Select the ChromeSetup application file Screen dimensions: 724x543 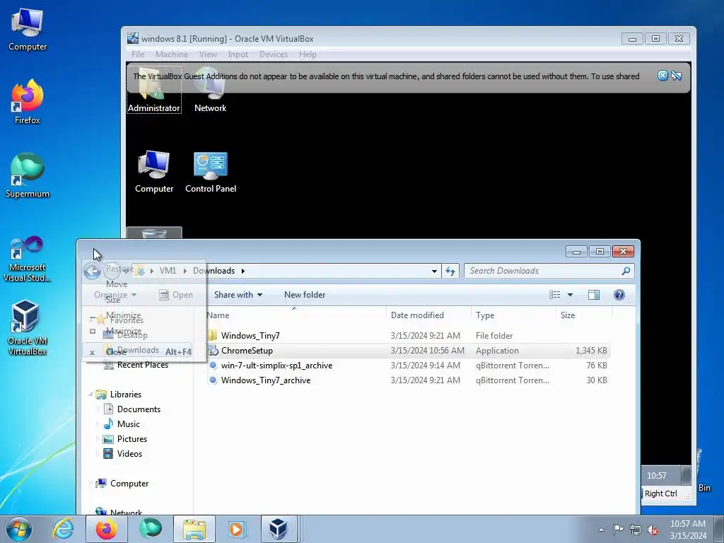point(247,351)
